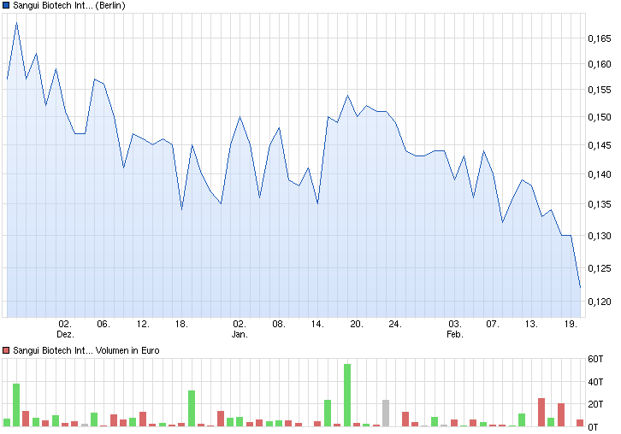The width and height of the screenshot is (621, 434).
Task: Click the 0,165 price axis label
Action: click(x=600, y=38)
